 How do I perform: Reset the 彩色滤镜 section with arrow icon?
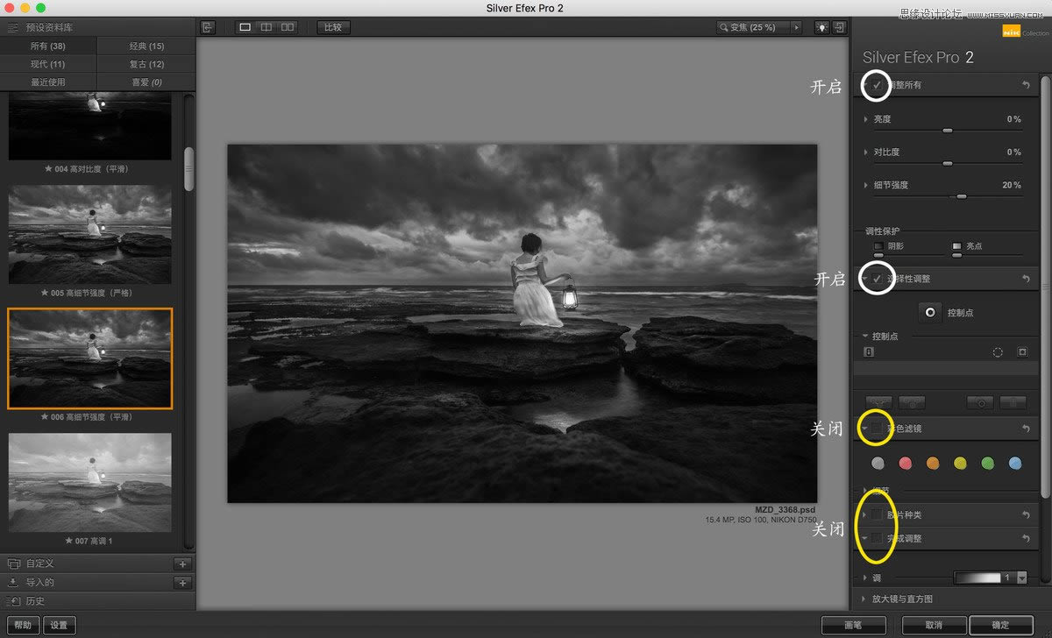1026,429
